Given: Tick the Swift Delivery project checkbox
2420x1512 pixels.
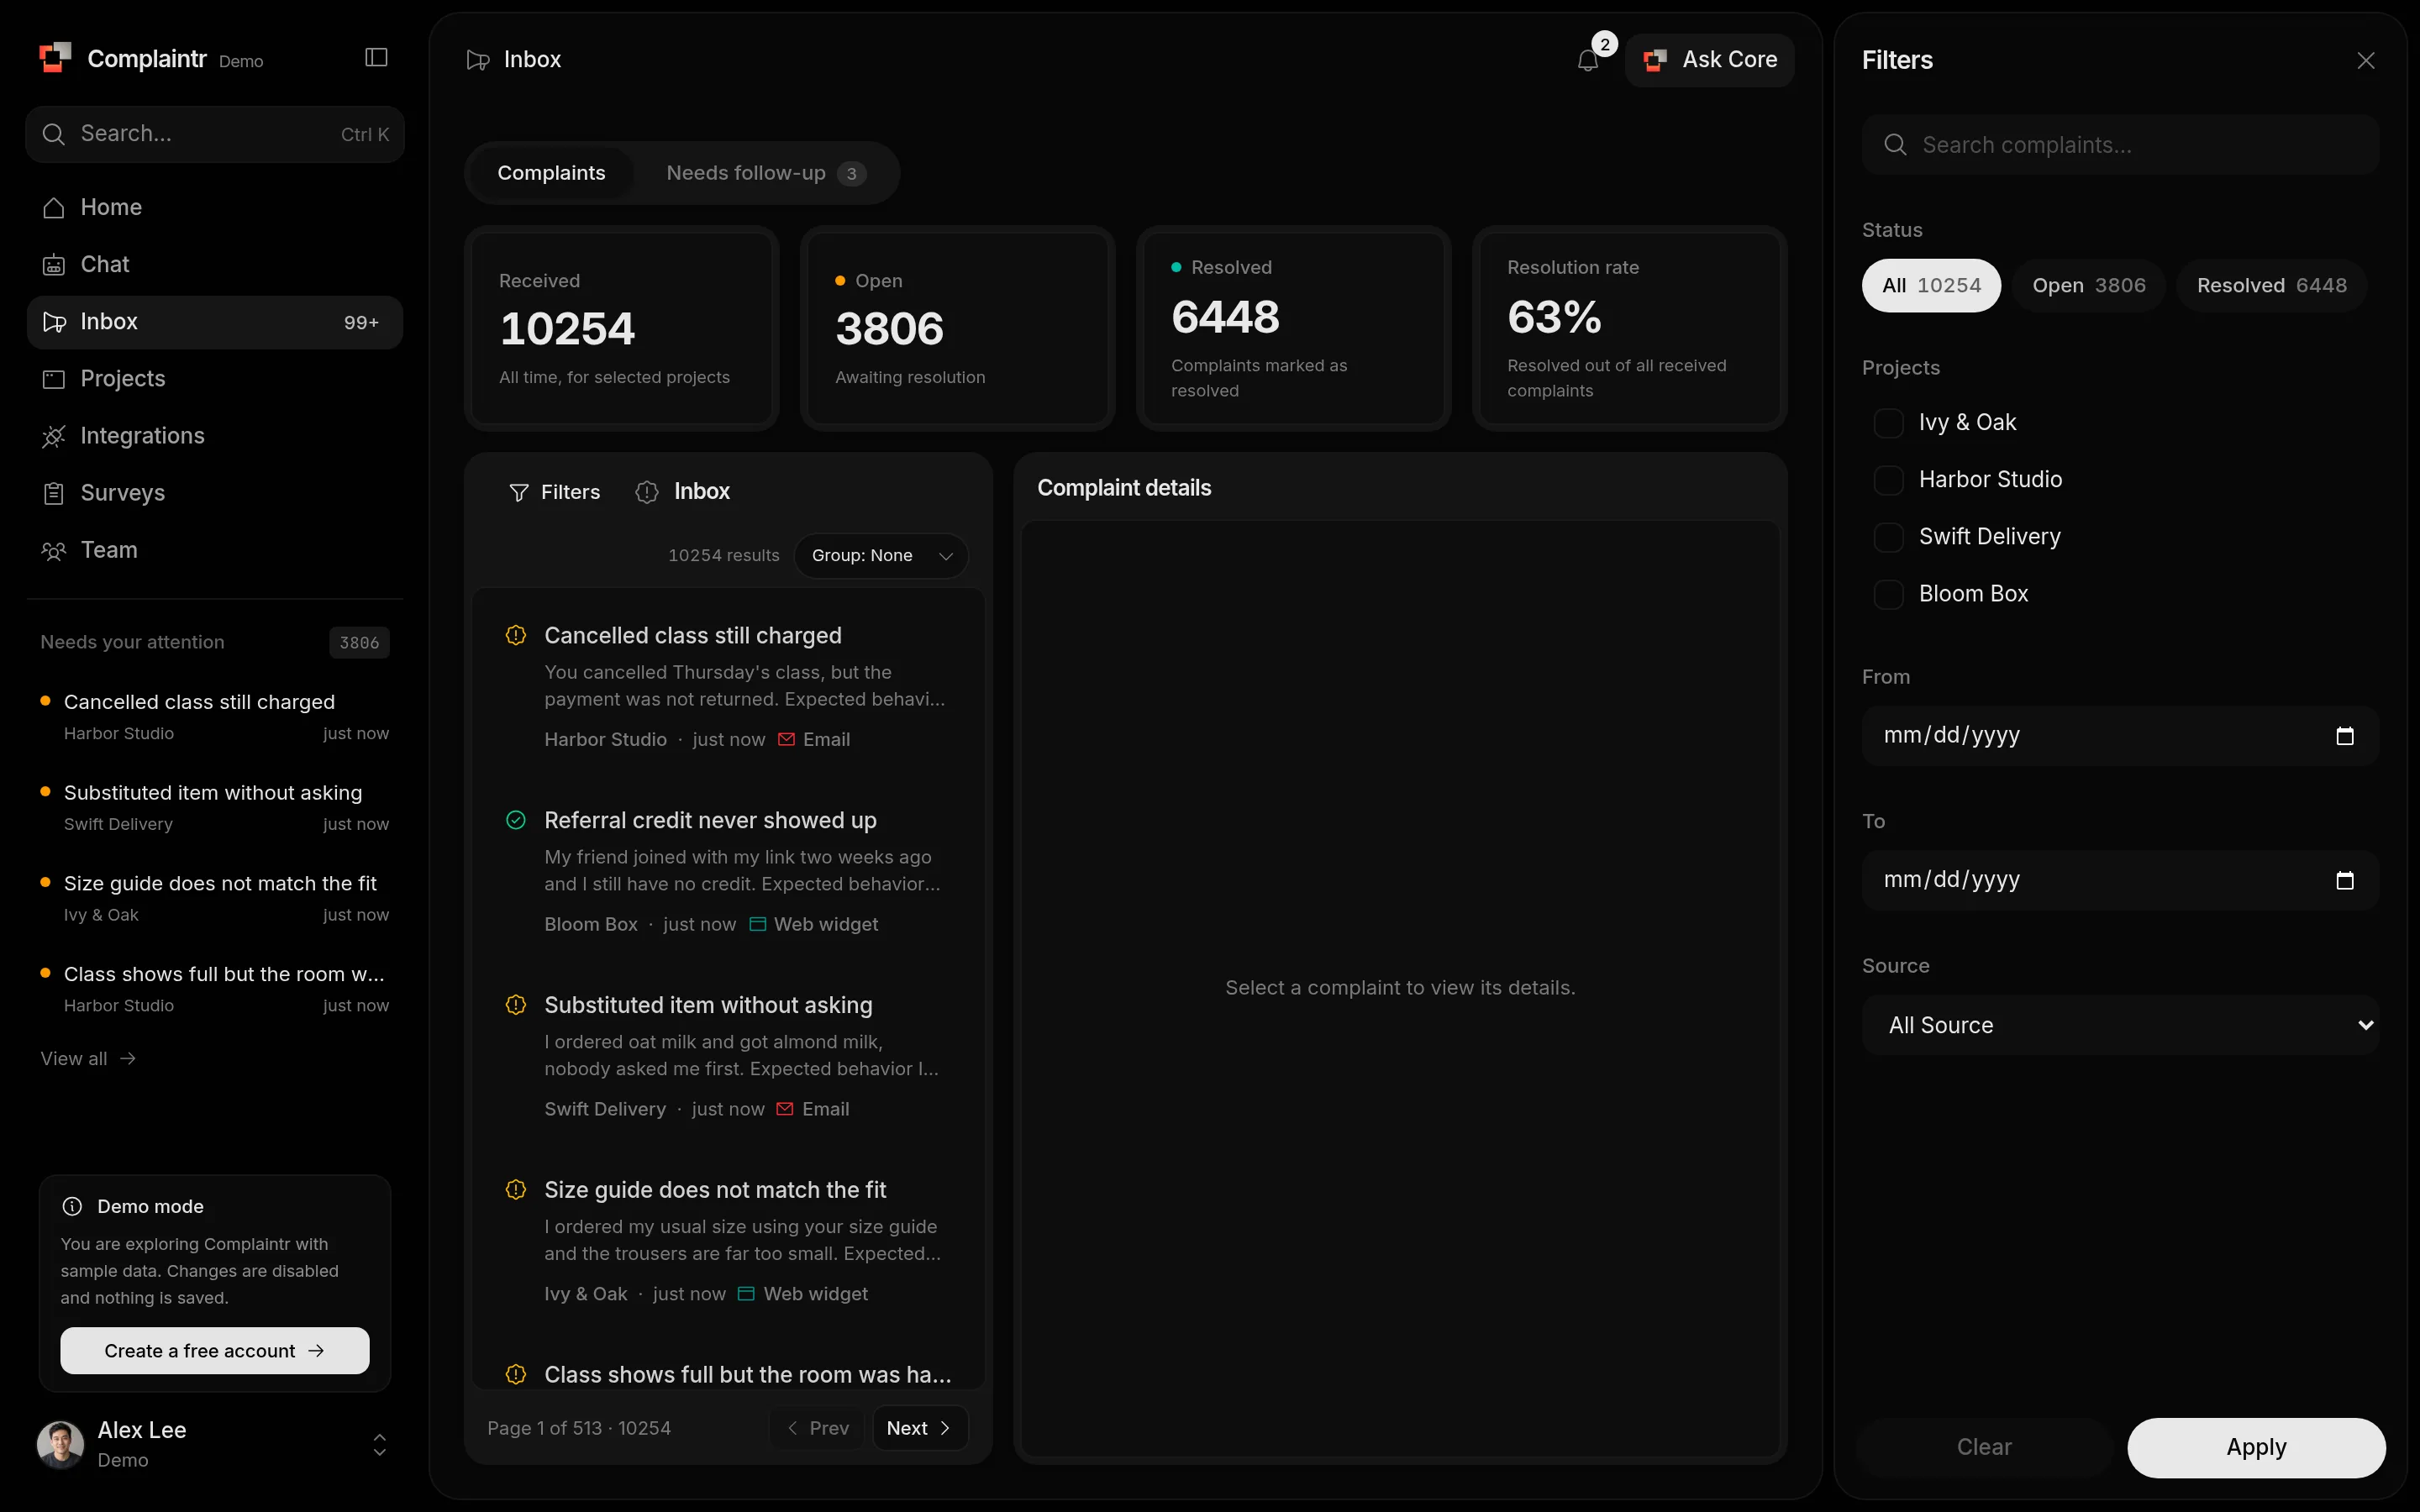Looking at the screenshot, I should pos(1888,537).
